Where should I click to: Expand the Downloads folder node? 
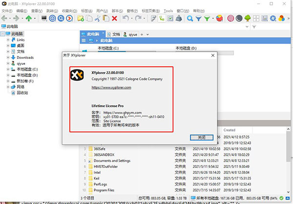click(x=8, y=57)
